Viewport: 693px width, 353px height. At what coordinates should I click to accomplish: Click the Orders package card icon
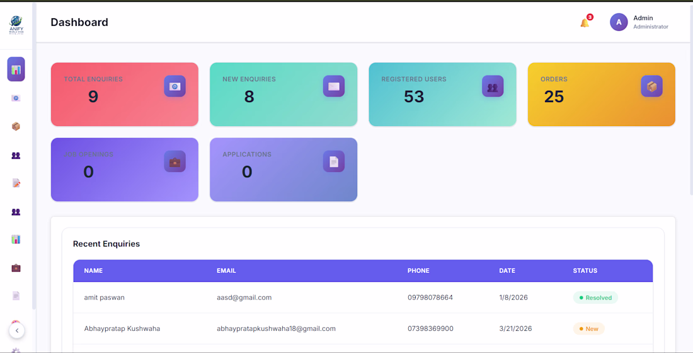[652, 86]
